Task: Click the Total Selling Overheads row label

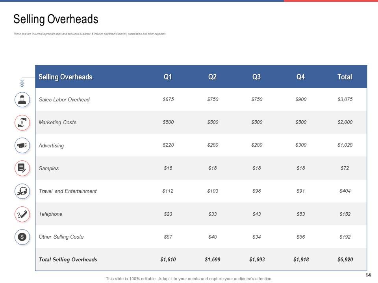Action: [x=68, y=259]
